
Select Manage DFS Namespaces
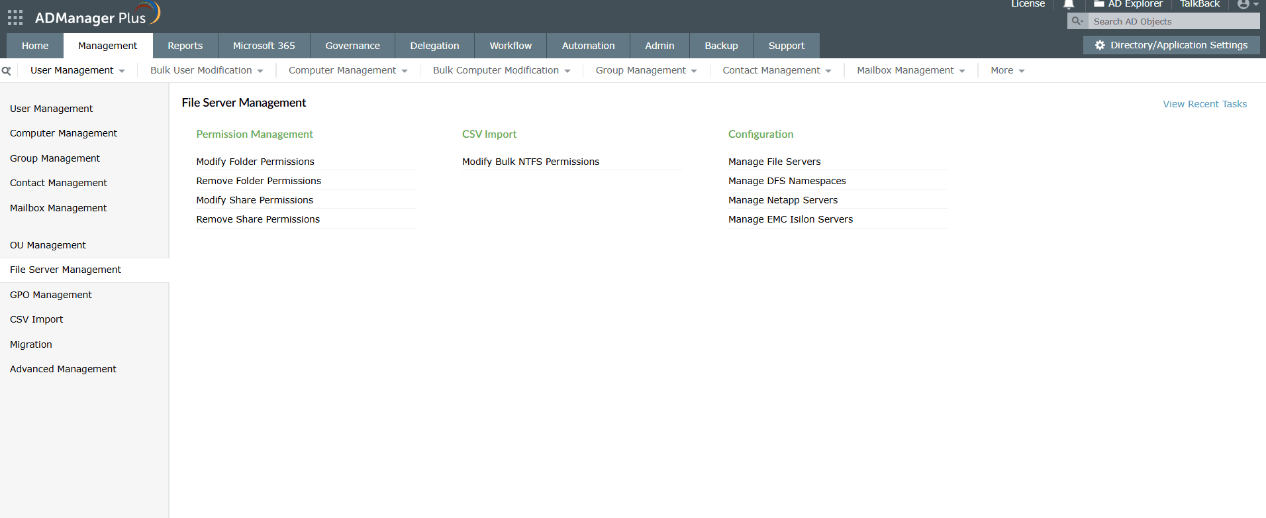tap(787, 181)
